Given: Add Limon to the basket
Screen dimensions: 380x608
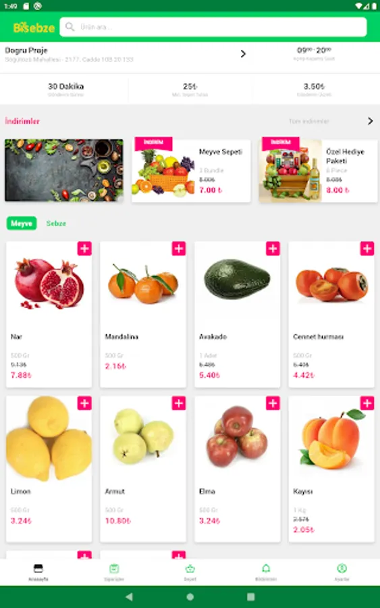Looking at the screenshot, I should click(84, 403).
